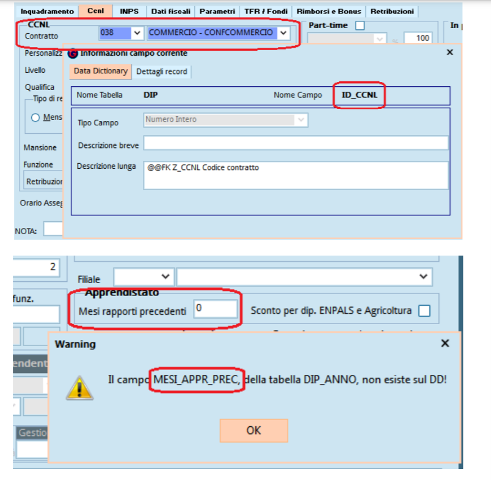Screen dimensions: 491x480
Task: Open the INPS tab
Action: [x=129, y=11]
